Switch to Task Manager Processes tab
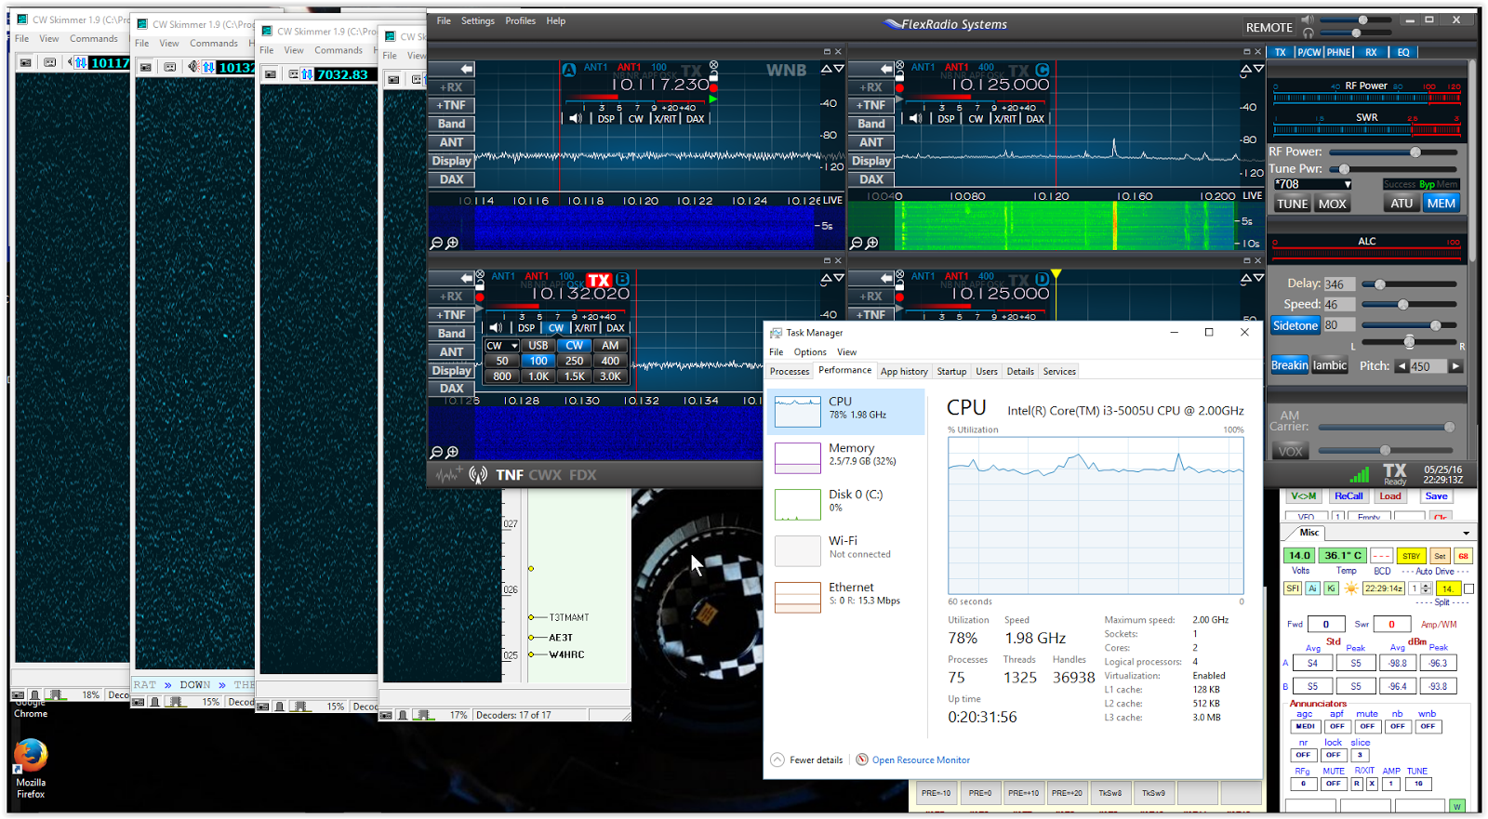This screenshot has width=1488, height=819. (790, 372)
